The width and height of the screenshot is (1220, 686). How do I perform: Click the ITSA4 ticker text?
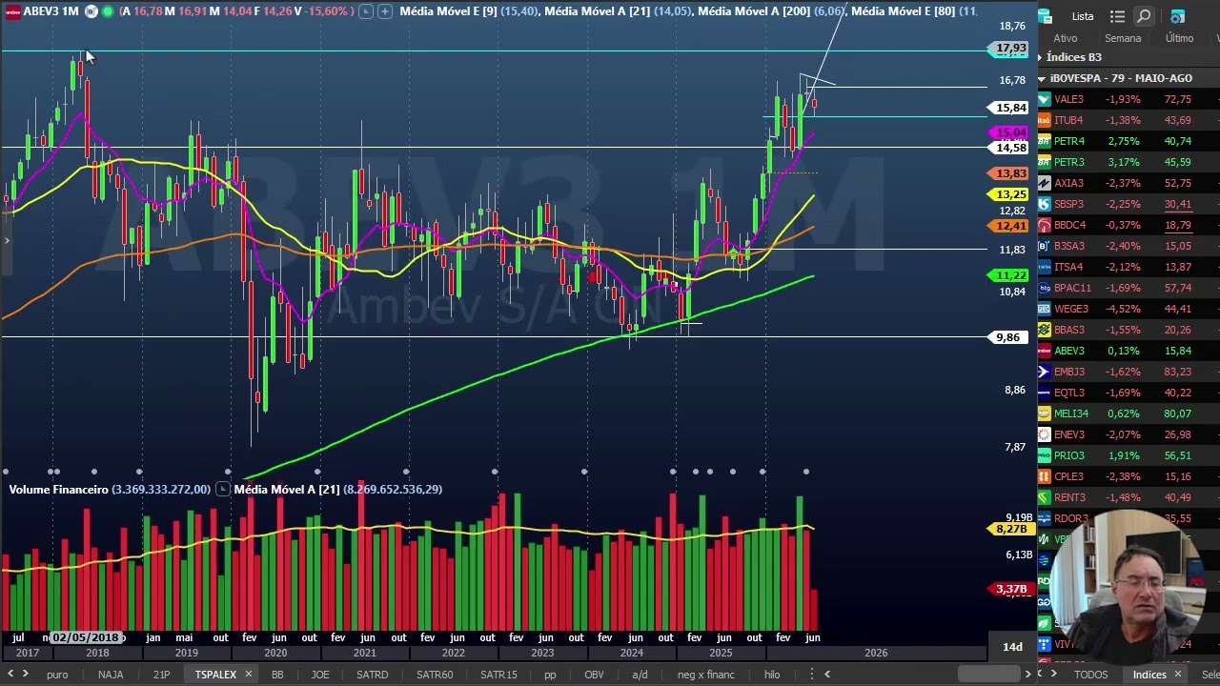tap(1068, 267)
